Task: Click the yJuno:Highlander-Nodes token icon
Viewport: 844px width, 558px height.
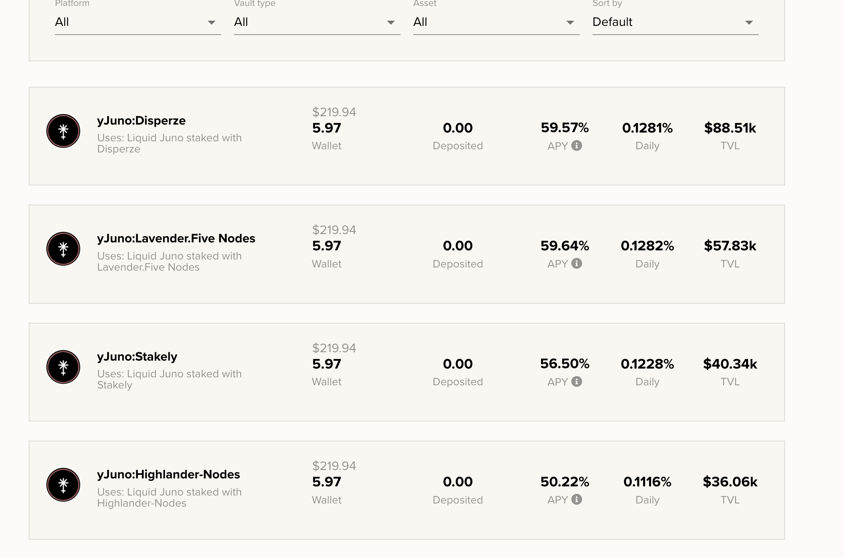Action: [63, 485]
